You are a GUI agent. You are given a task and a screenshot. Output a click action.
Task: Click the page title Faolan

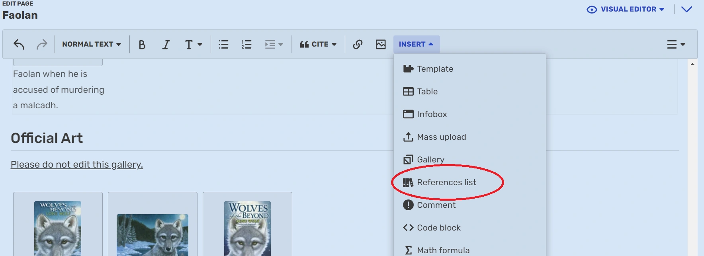[20, 15]
